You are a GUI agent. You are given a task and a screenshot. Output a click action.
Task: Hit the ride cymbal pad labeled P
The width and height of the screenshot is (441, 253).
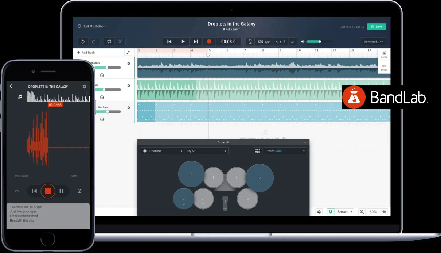pos(259,178)
